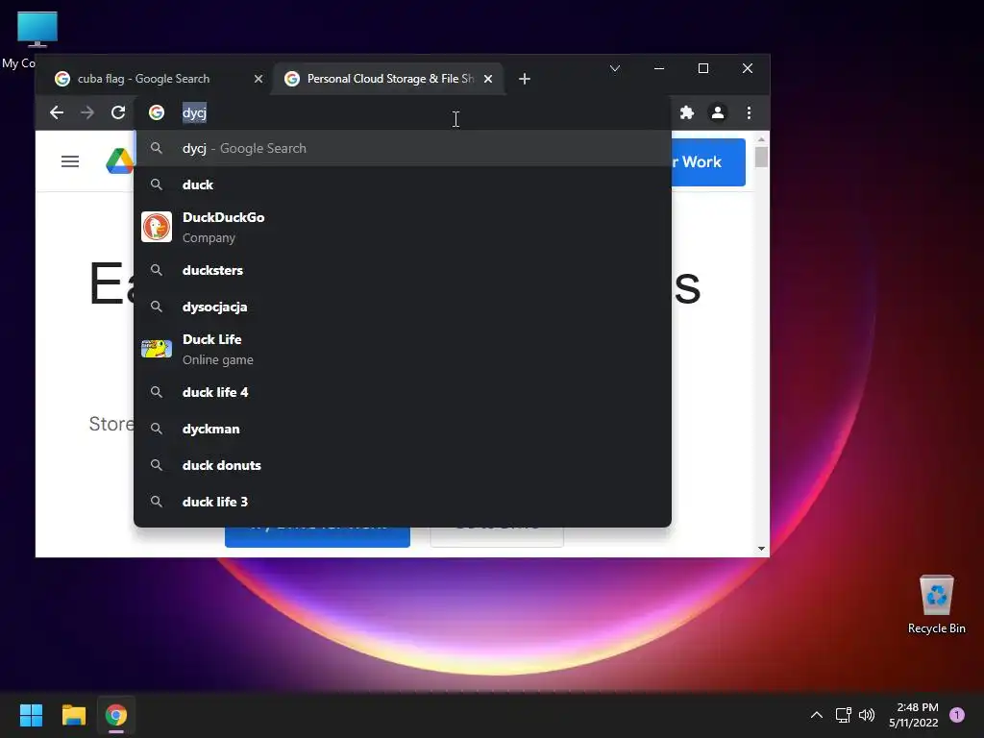984x738 pixels.
Task: Click the scrollbar up arrow
Action: [761, 139]
